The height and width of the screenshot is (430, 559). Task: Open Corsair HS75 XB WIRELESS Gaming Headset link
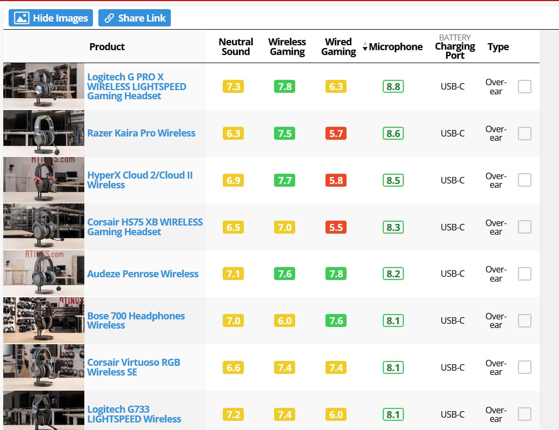tap(145, 227)
